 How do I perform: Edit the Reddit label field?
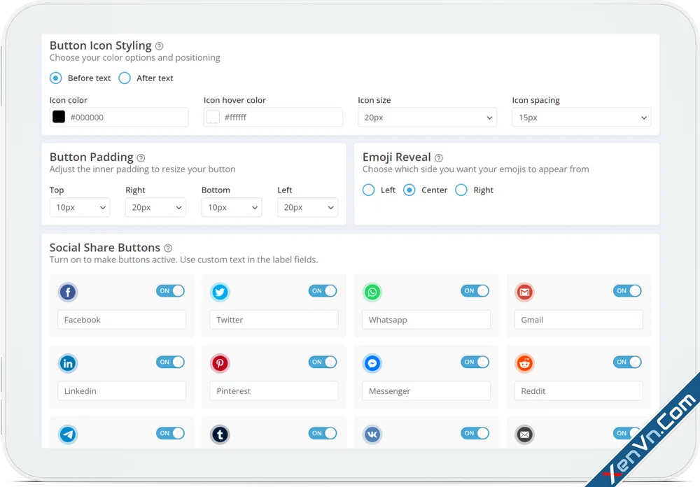pyautogui.click(x=579, y=391)
